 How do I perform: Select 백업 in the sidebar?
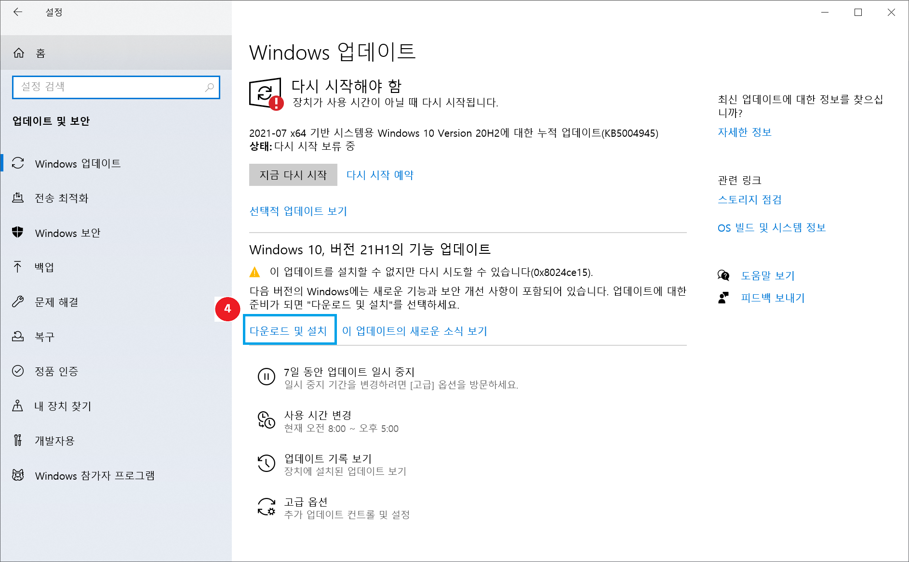[44, 267]
